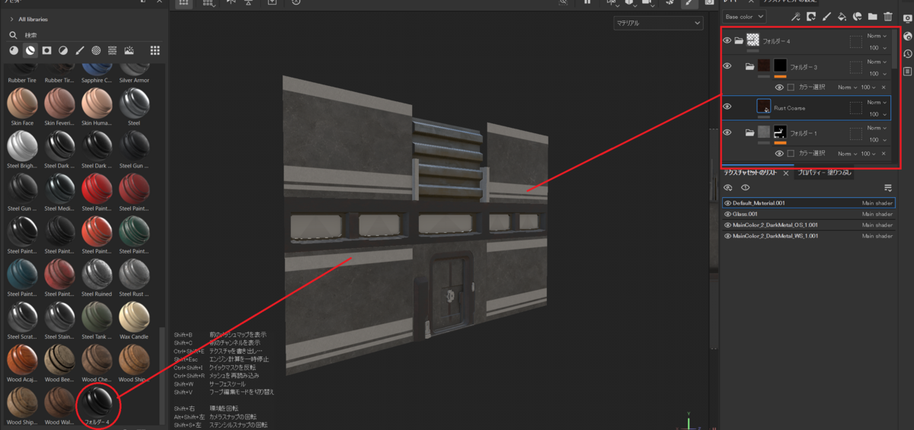Hide the フォルダー 3 layer

727,66
